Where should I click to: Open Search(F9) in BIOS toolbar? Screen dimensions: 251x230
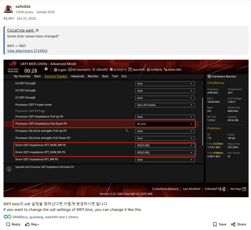137,70
